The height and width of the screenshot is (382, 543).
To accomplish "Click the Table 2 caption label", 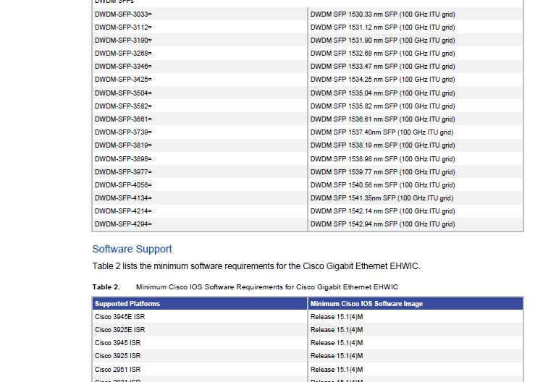I will coord(106,287).
